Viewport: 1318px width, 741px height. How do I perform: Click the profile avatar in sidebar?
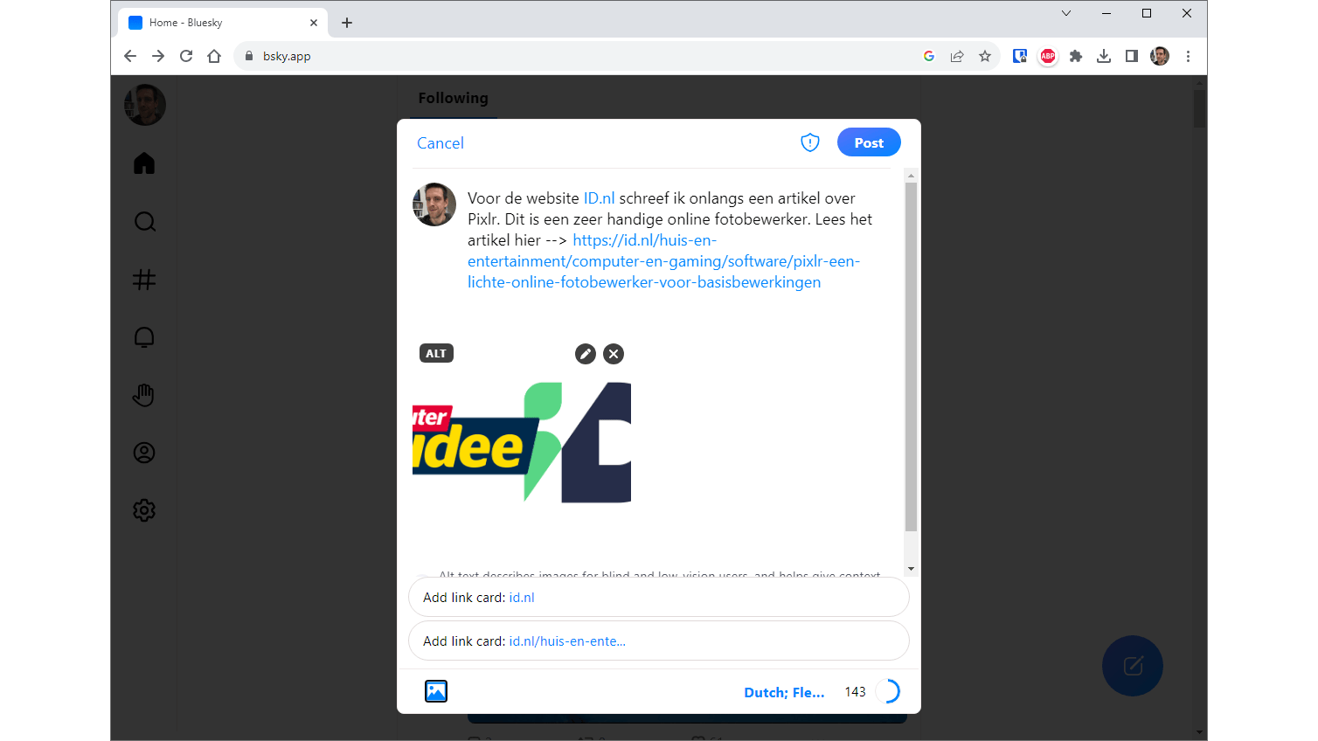(145, 105)
